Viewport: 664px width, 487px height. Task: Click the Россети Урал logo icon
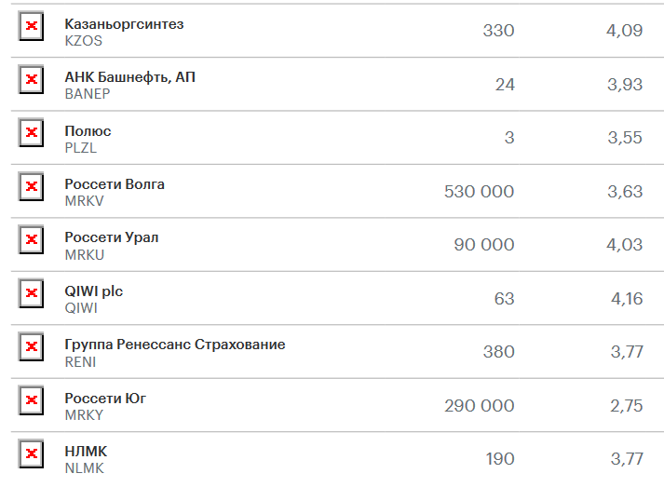click(31, 239)
